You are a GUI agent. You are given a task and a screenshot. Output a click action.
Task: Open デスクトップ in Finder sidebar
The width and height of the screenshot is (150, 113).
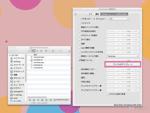point(17,72)
